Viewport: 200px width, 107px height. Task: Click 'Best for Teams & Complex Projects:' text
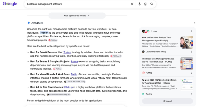pyautogui.click(x=50, y=61)
